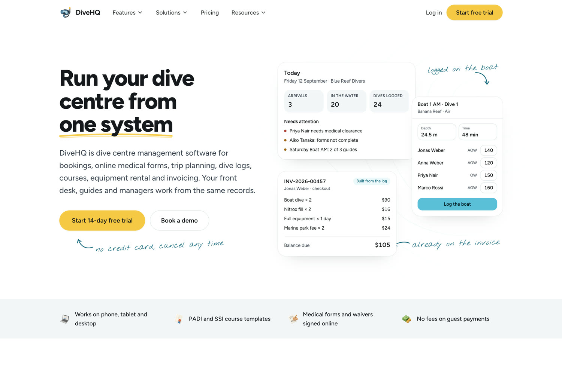The width and height of the screenshot is (562, 374).
Task: Expand the Solutions dropdown chevron
Action: pos(185,13)
